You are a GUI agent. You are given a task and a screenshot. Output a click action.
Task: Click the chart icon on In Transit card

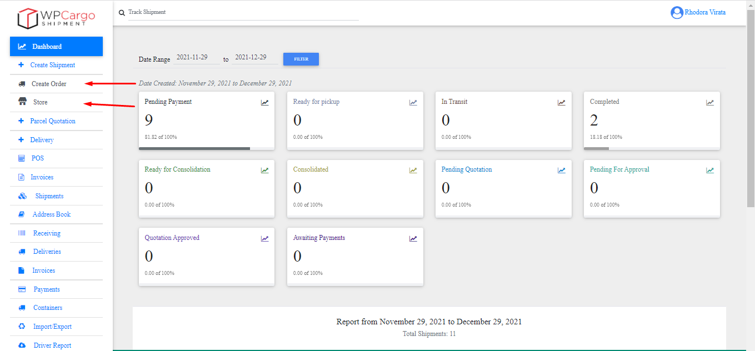click(562, 103)
